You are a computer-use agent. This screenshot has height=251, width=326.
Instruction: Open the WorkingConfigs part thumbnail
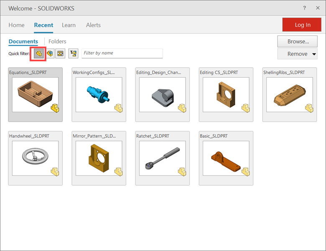99,95
